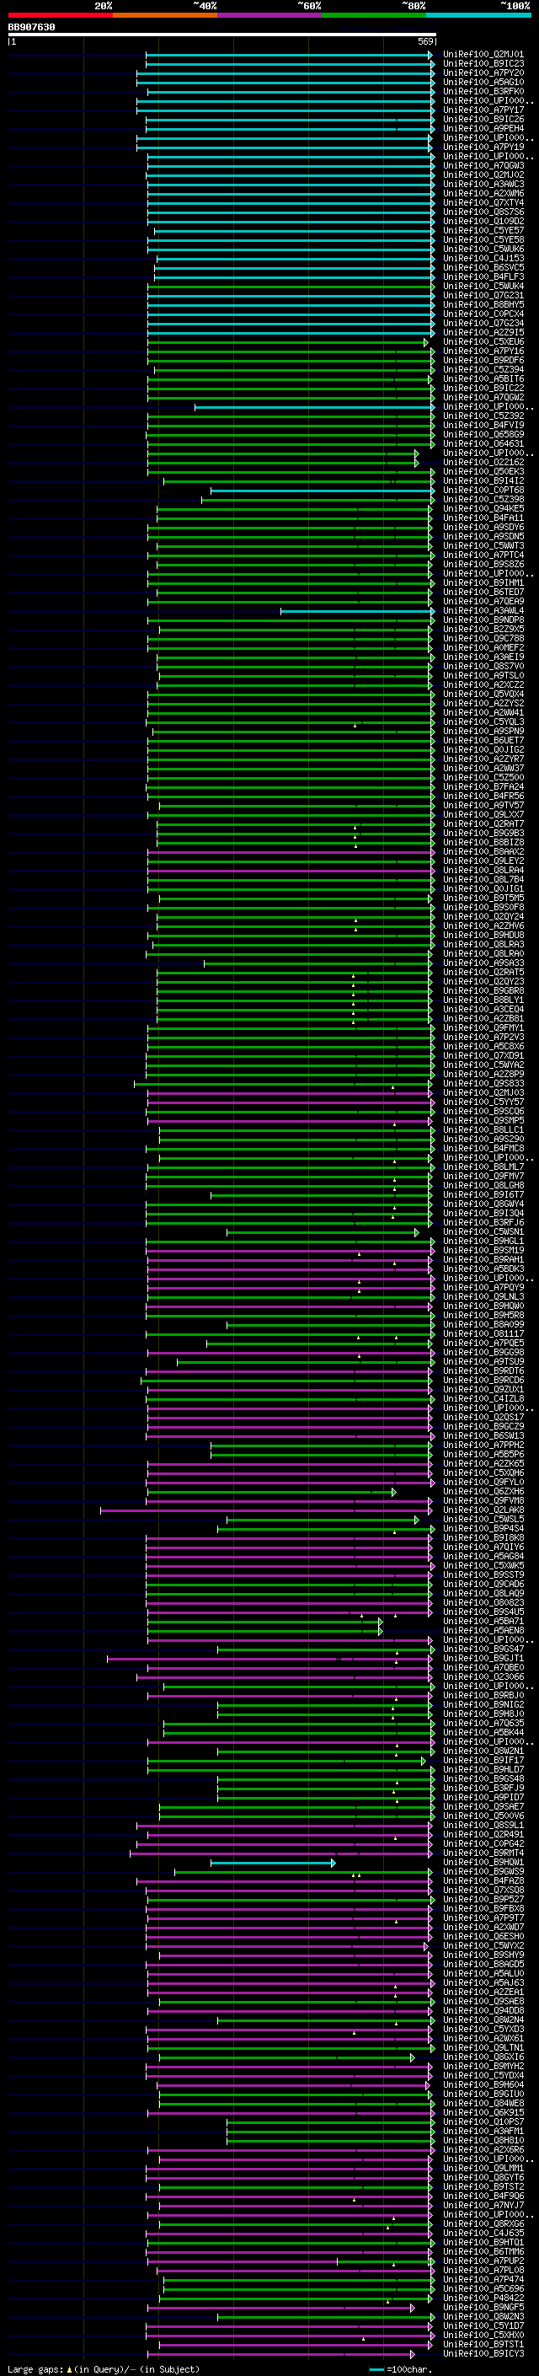Open hit UniRef100_Q2MJ01
539x2376 pixels.
tap(483, 55)
